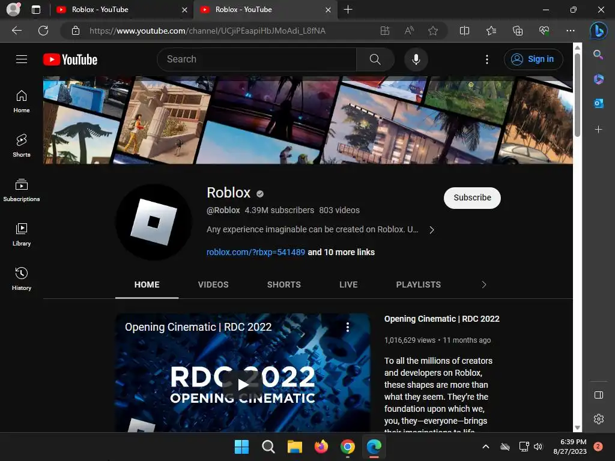The height and width of the screenshot is (461, 615).
Task: Open Collections in the Edge toolbar
Action: pos(518,31)
